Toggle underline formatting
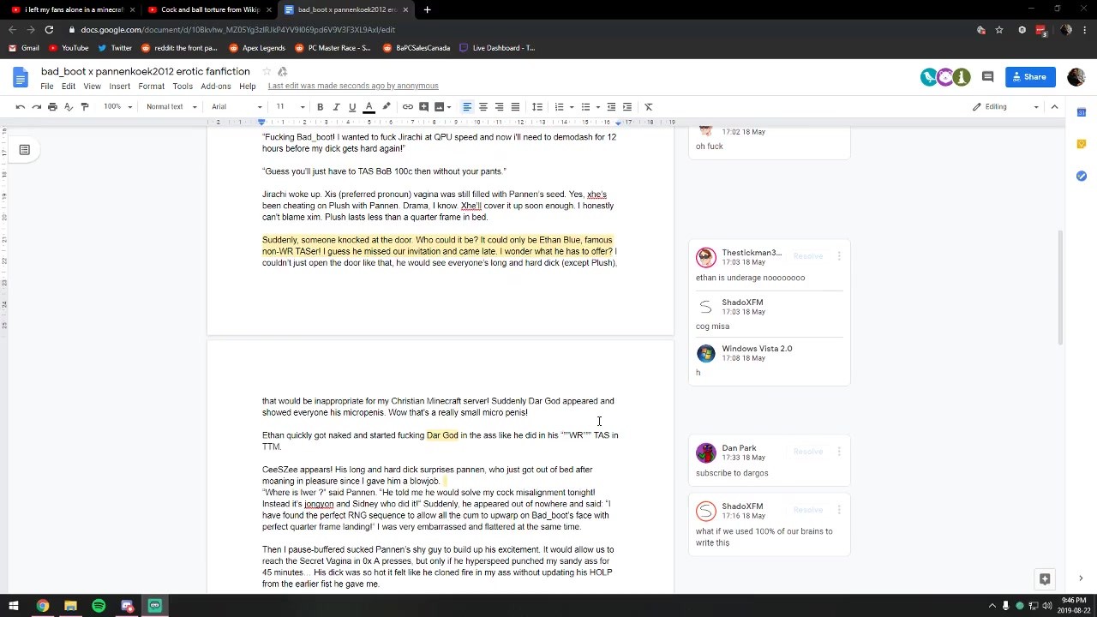1097x617 pixels. 352,107
